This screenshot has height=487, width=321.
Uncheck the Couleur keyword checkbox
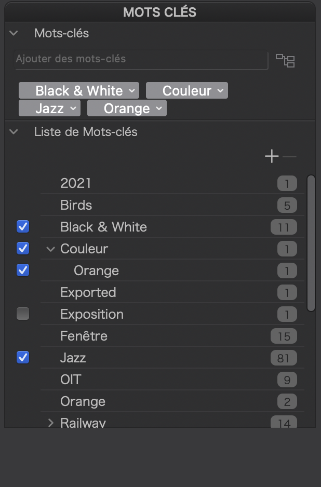pos(23,248)
